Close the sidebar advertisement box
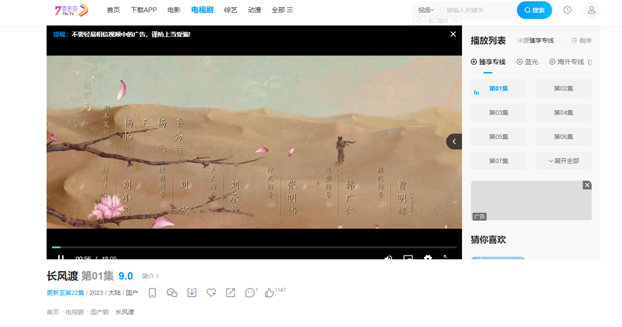The height and width of the screenshot is (327, 622). tap(587, 185)
